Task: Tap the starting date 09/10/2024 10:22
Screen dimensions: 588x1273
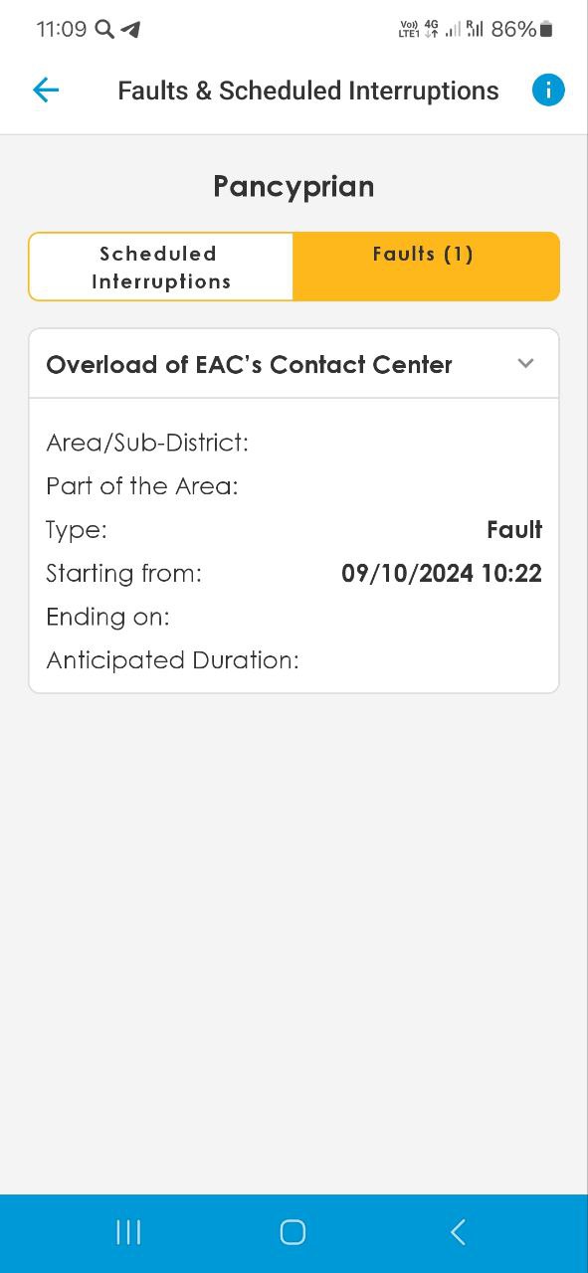Action: tap(442, 573)
